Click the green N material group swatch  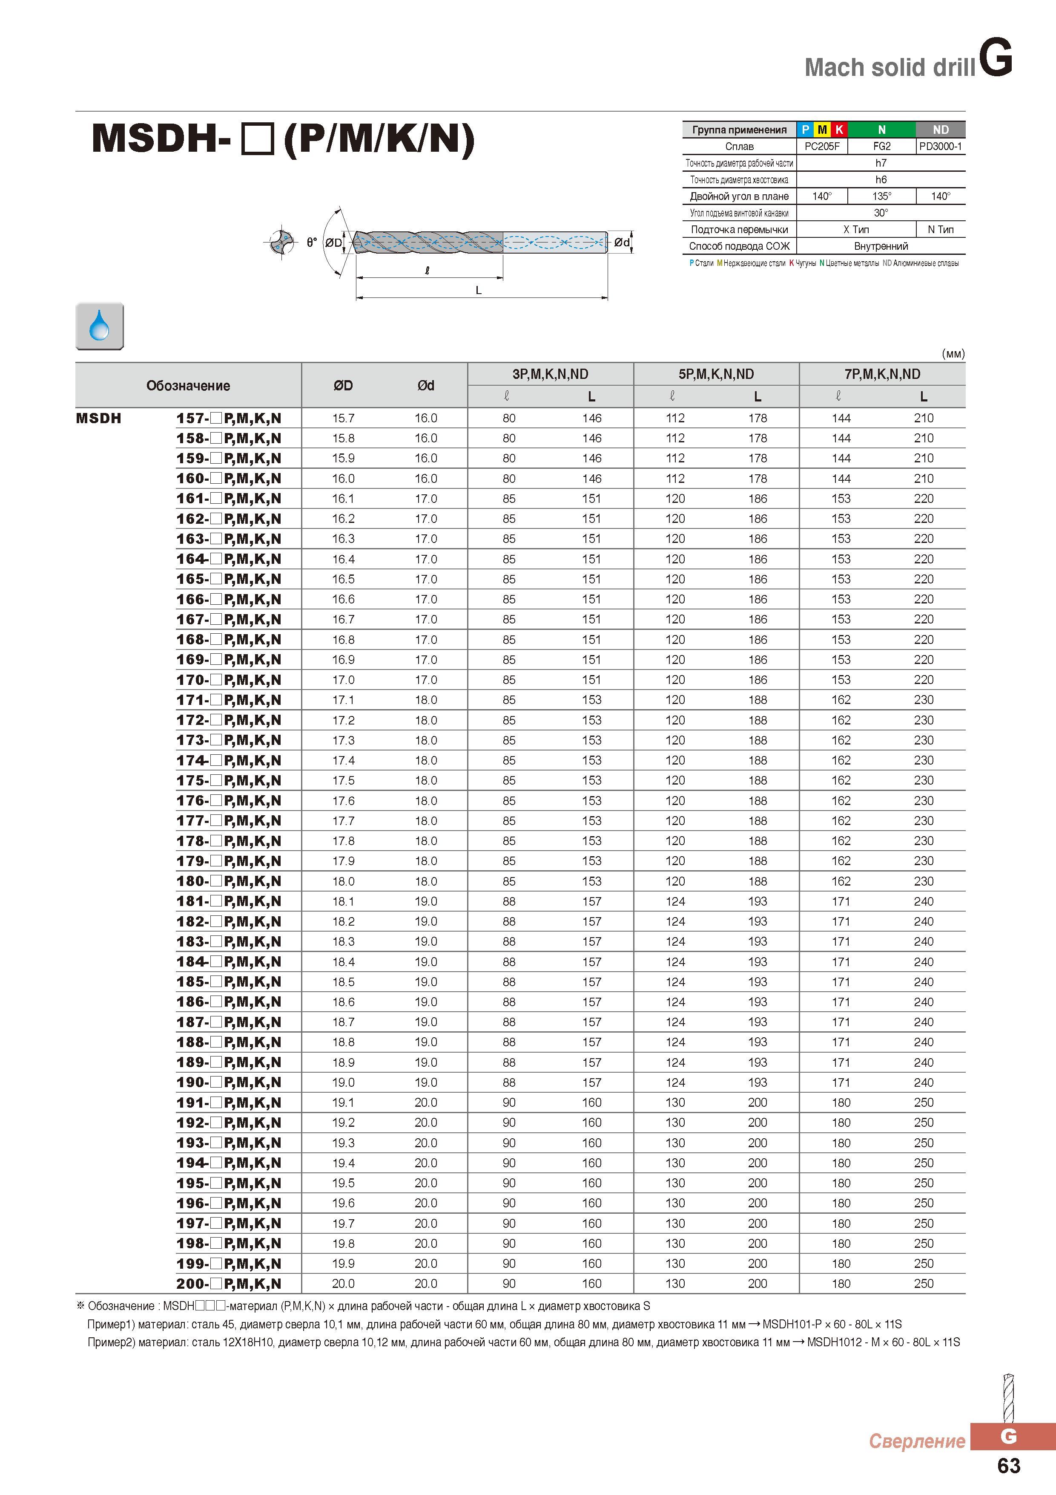click(x=881, y=130)
